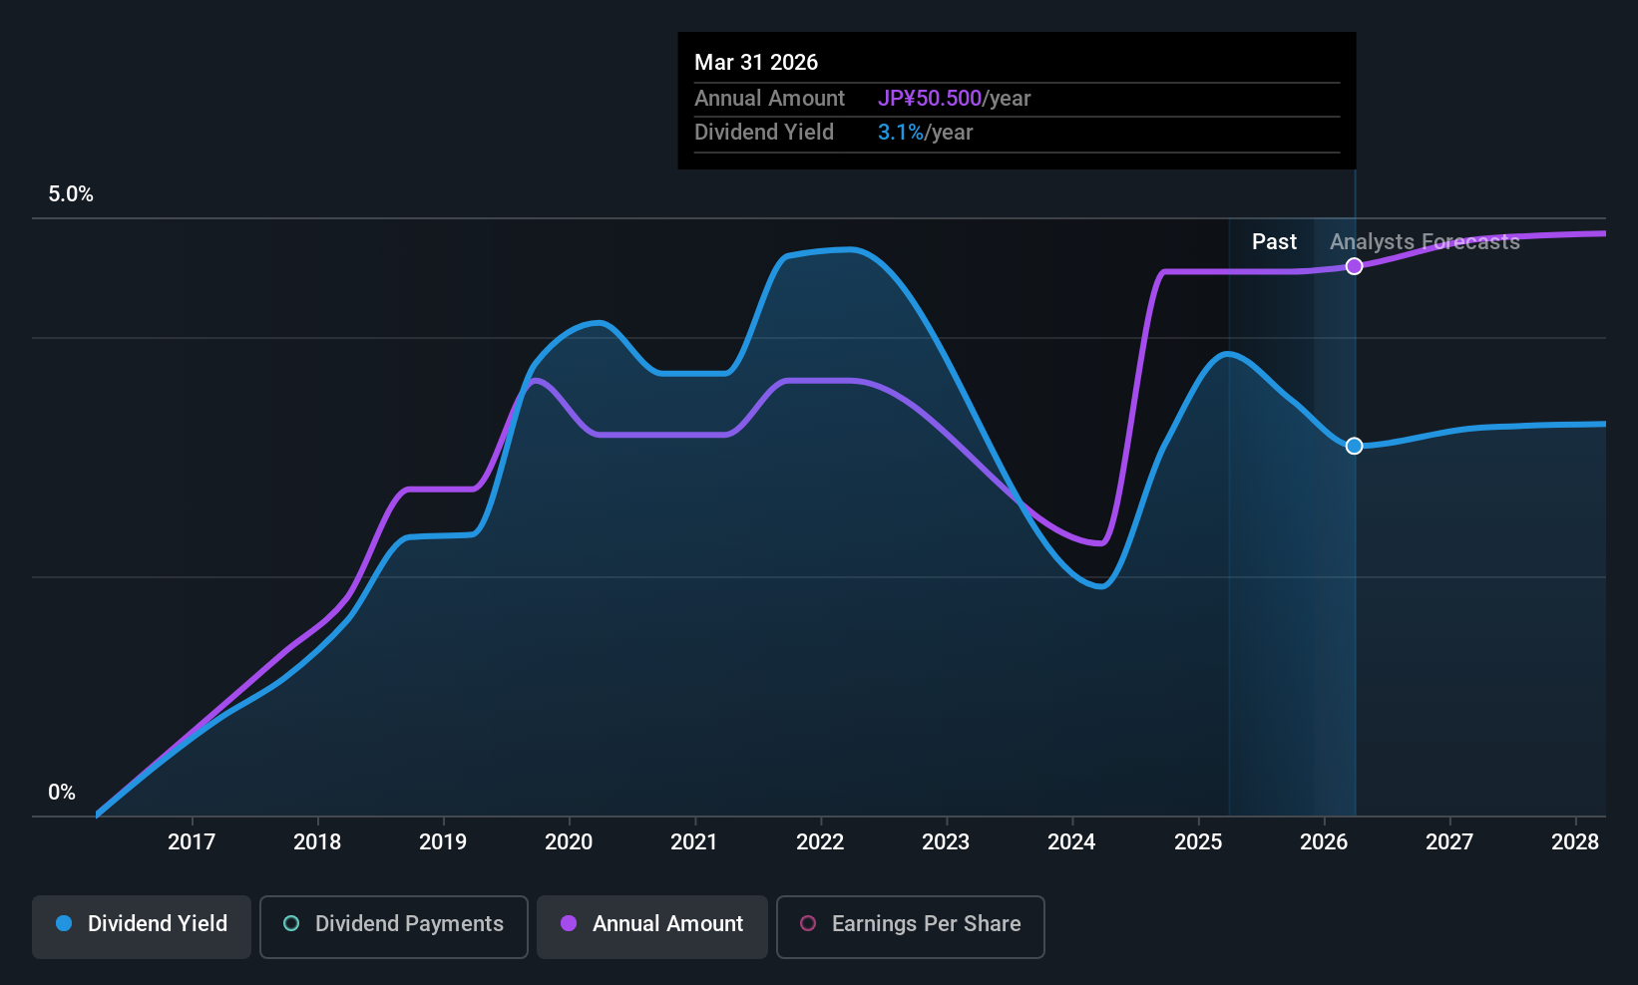Click the 2017 x-axis label
1638x985 pixels.
coord(192,842)
